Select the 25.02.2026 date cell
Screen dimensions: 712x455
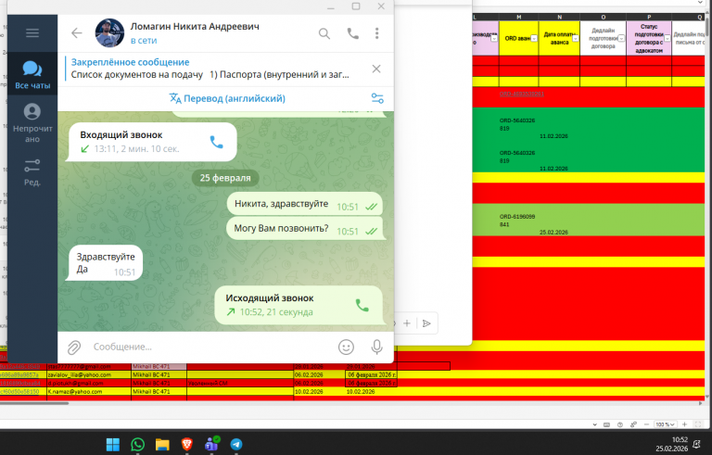(553, 232)
